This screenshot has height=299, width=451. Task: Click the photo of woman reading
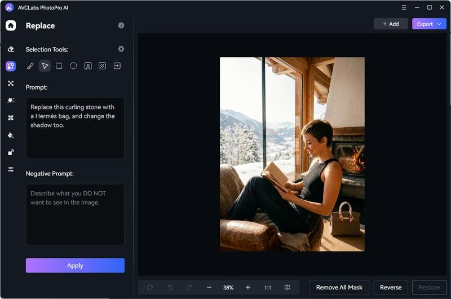pos(292,154)
